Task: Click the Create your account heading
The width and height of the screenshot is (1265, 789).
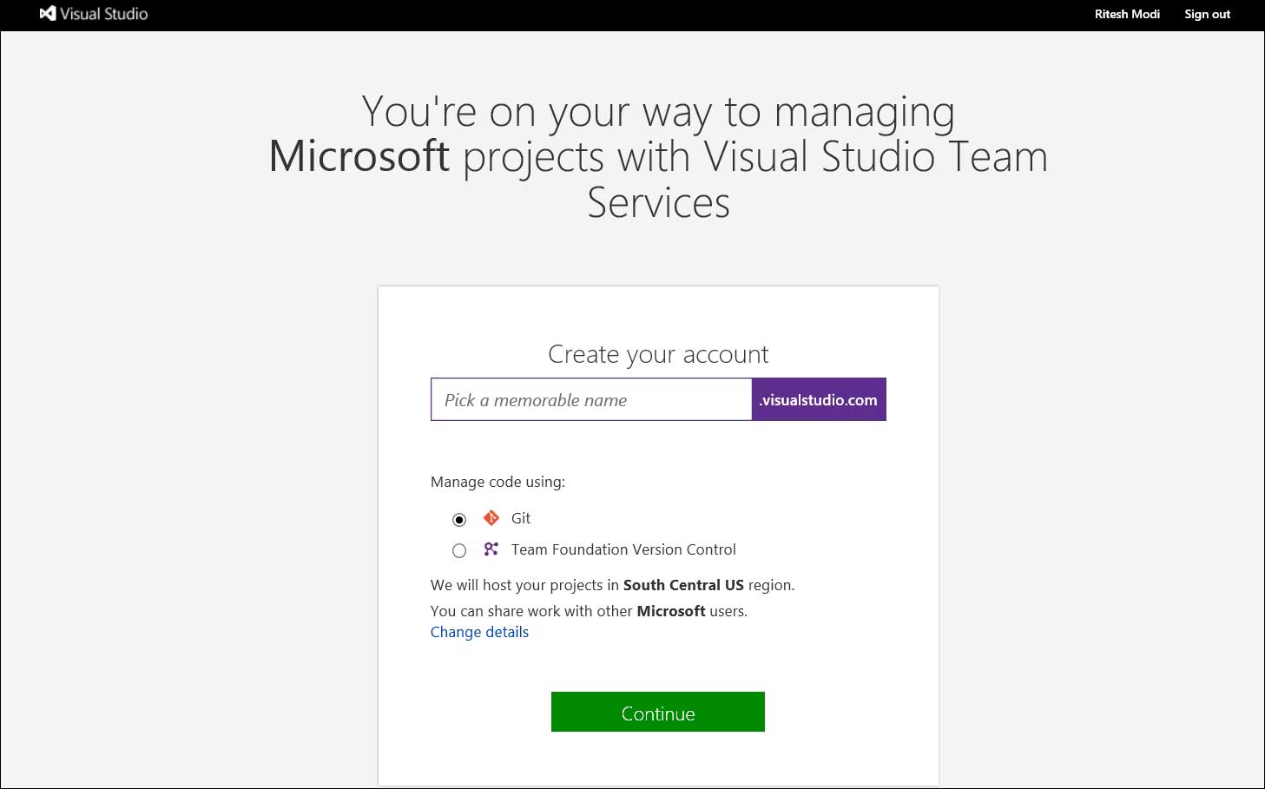Action: (x=658, y=354)
